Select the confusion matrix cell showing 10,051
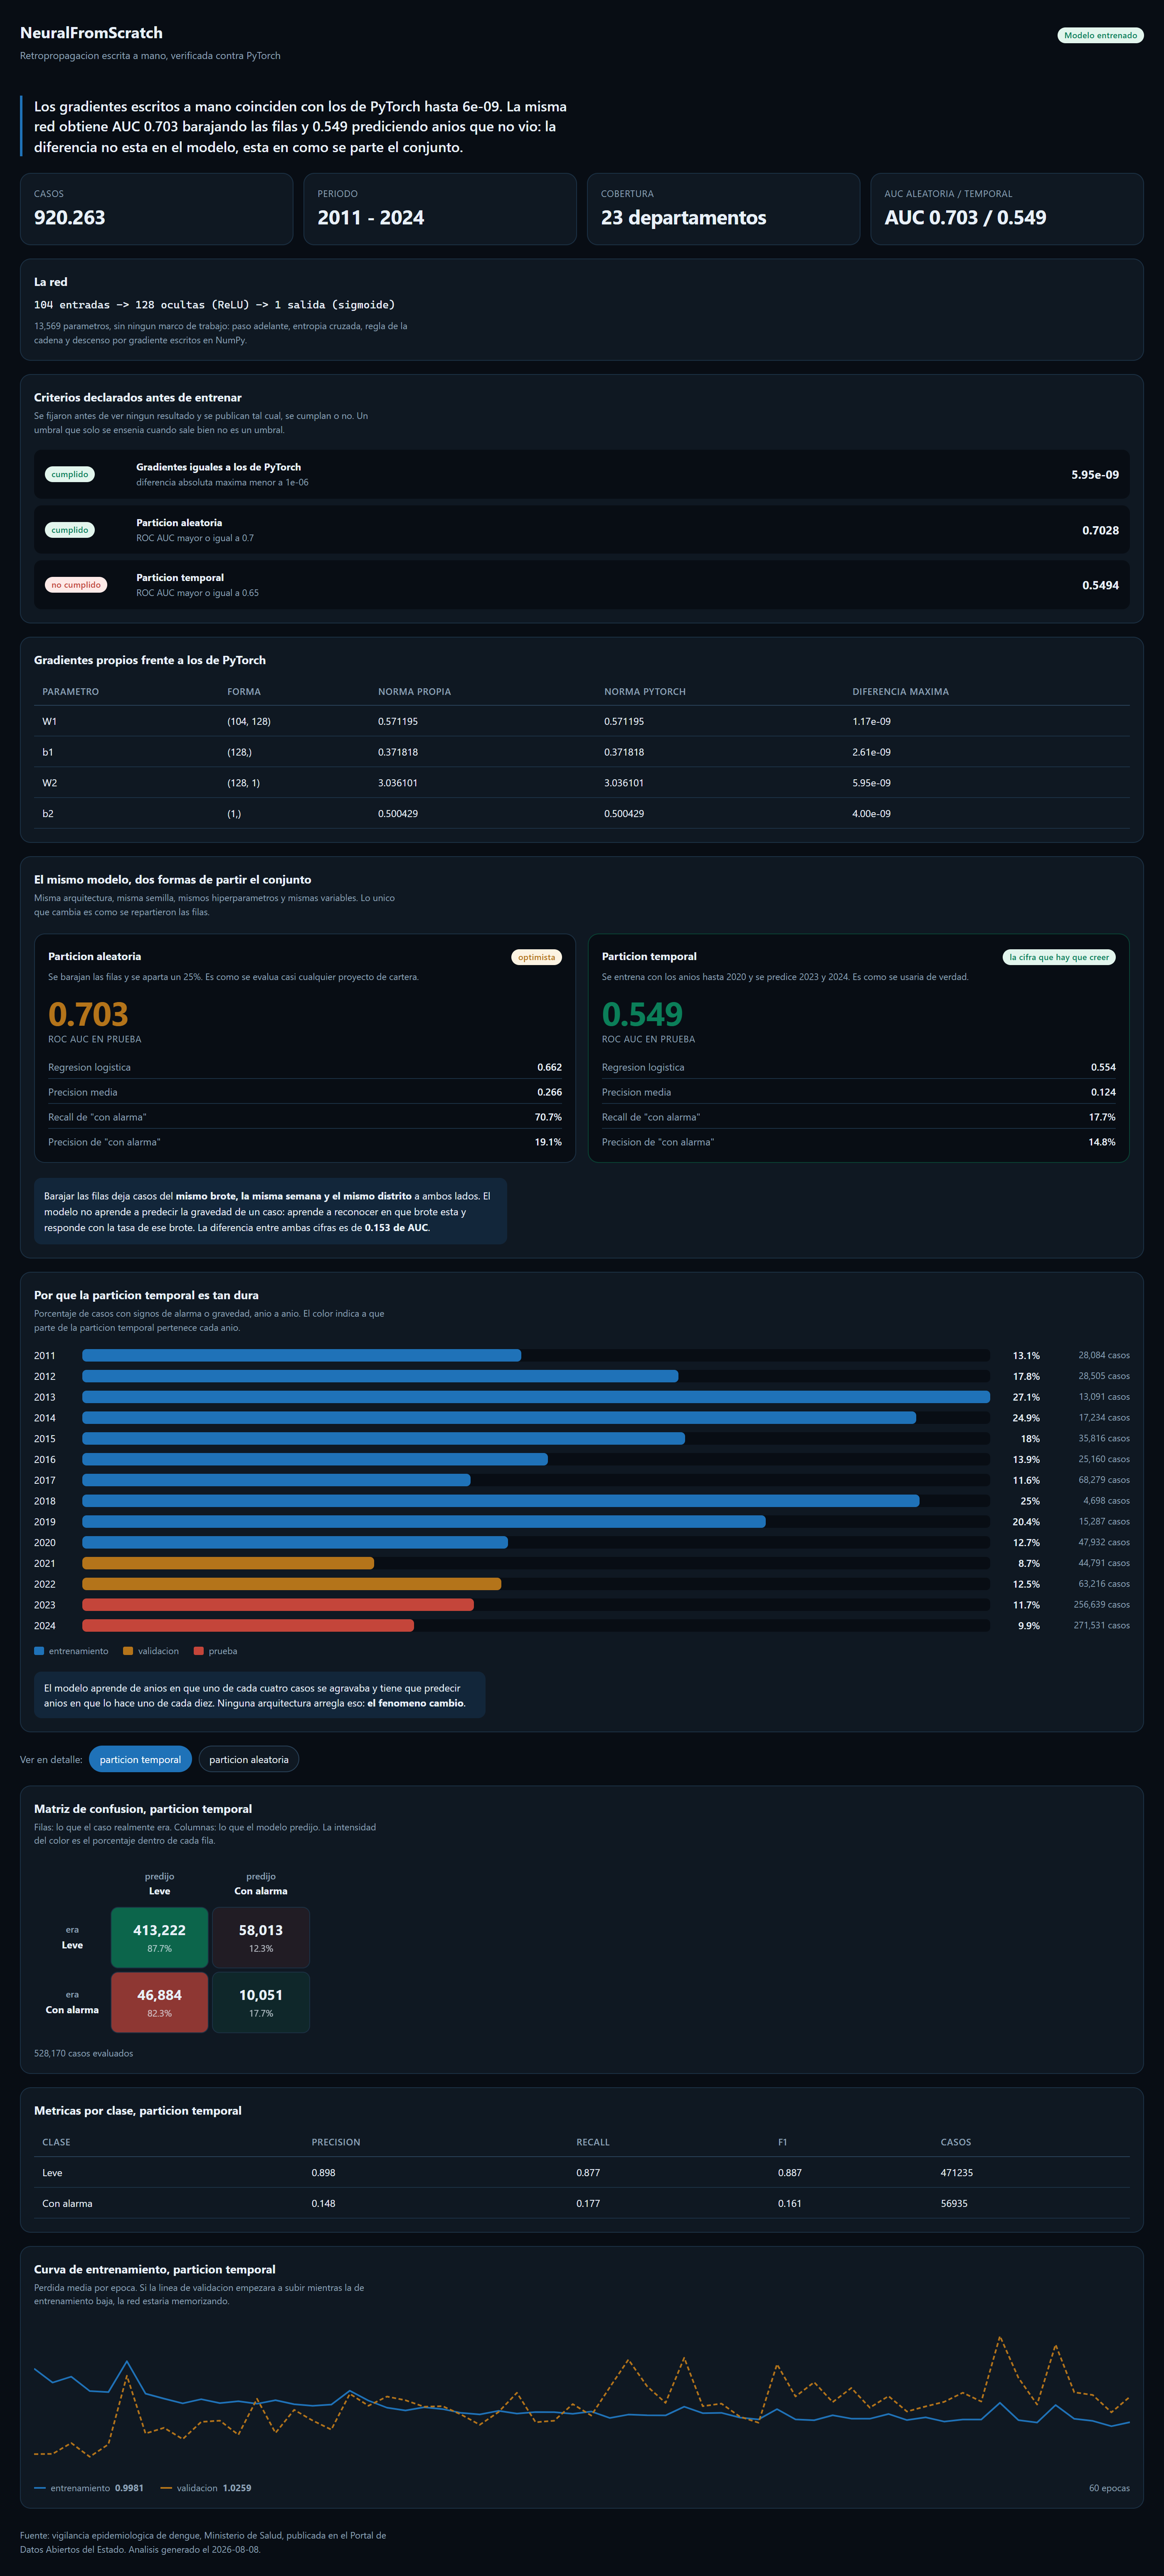This screenshot has width=1164, height=2576. (261, 2002)
